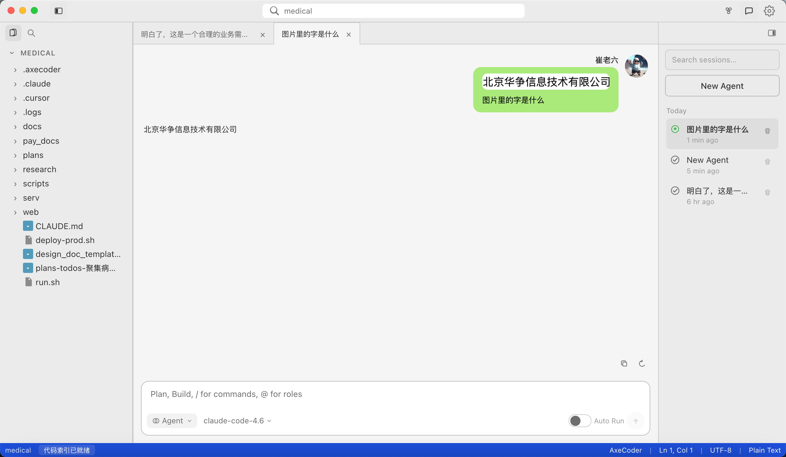This screenshot has width=786, height=457.
Task: Delete the 6 hr ago session
Action: 767,192
